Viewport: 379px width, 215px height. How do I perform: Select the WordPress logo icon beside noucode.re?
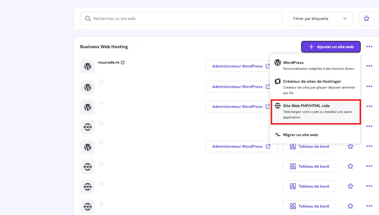tap(87, 66)
